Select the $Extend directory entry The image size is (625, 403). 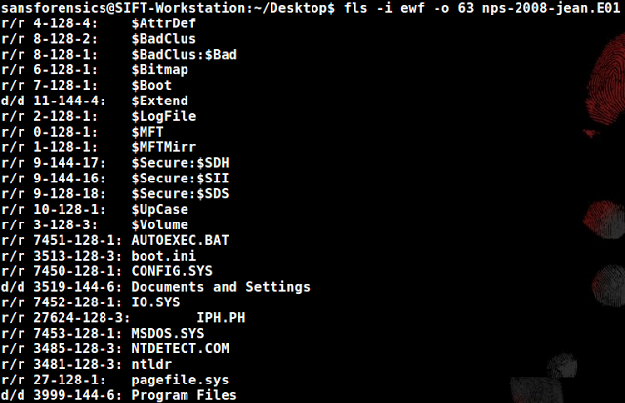click(160, 101)
